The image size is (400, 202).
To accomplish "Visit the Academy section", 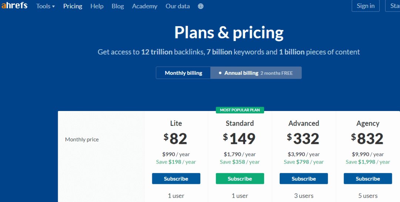I will click(x=145, y=6).
